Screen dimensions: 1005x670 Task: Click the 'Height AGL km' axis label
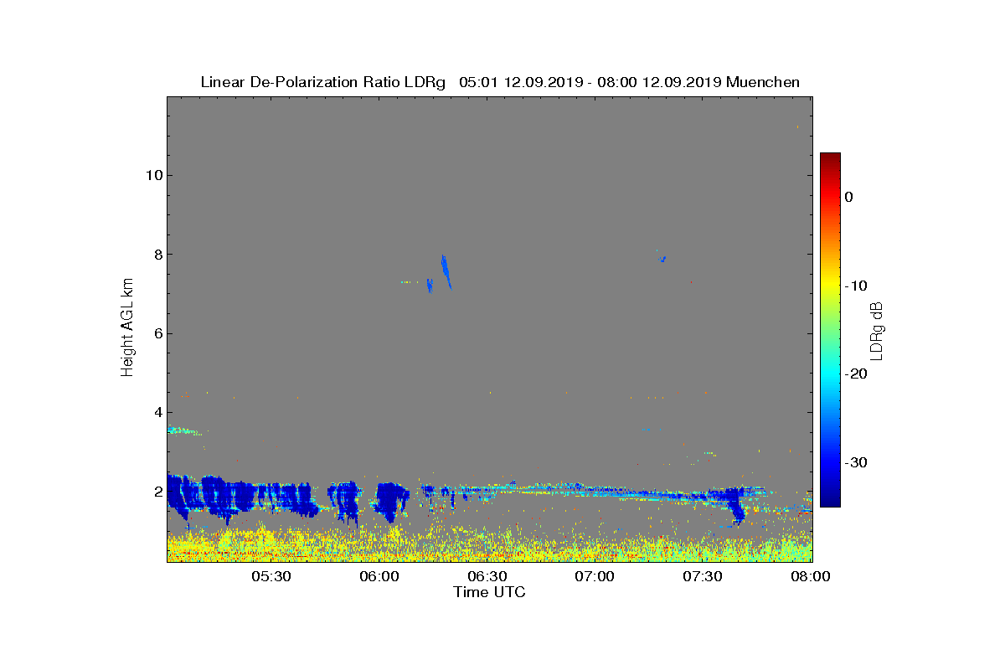(128, 327)
